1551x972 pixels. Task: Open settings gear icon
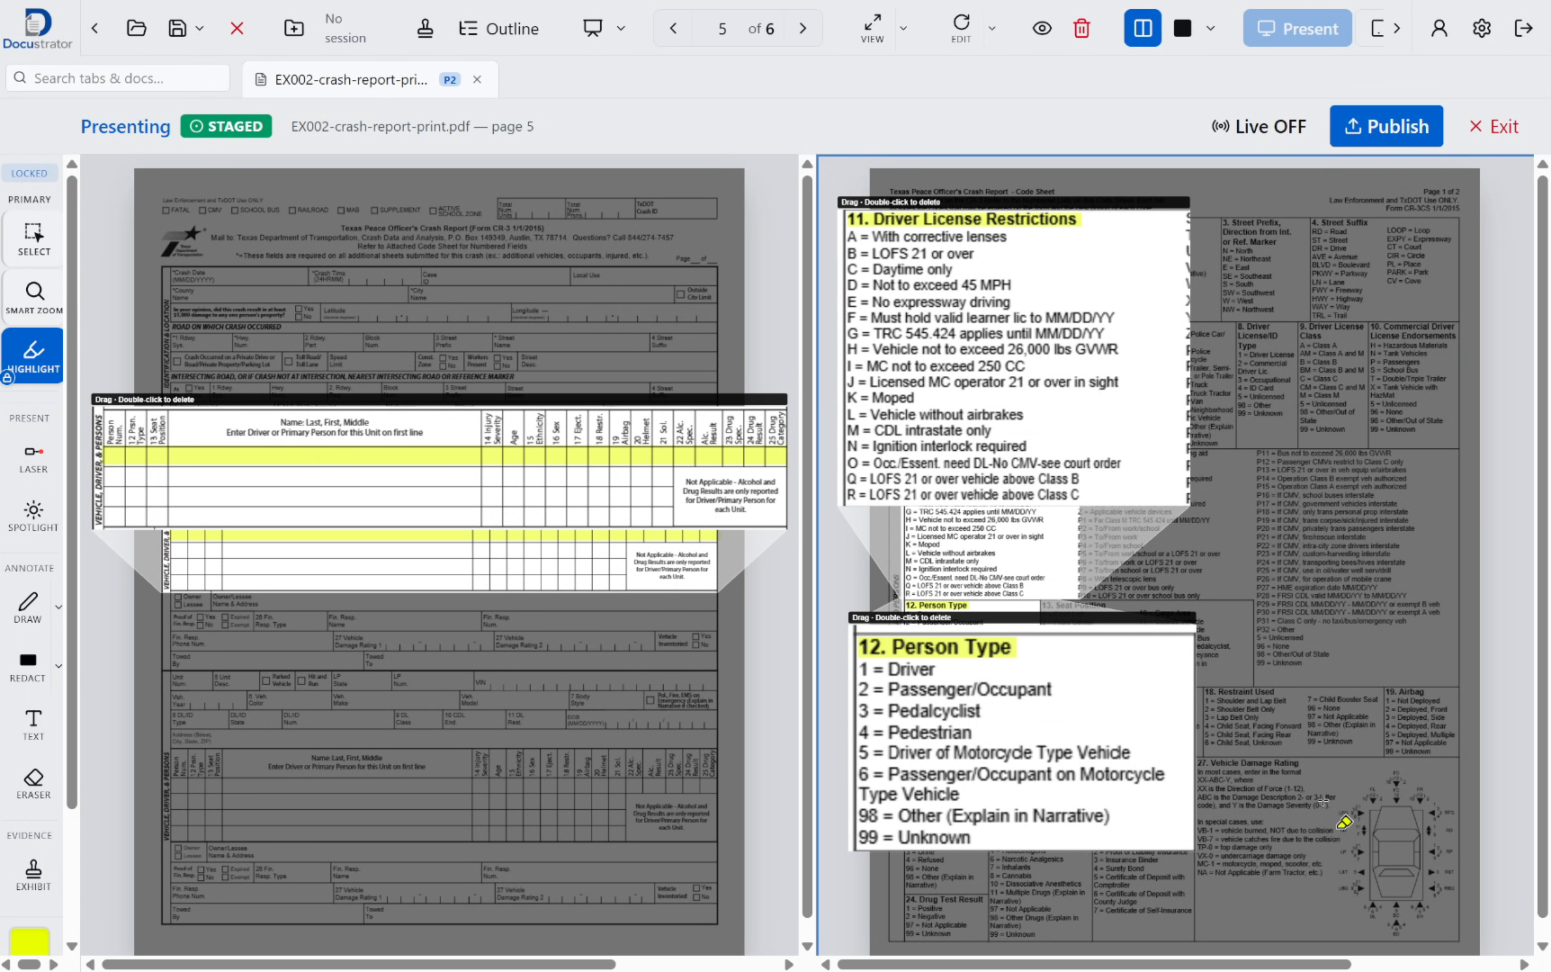(1482, 29)
